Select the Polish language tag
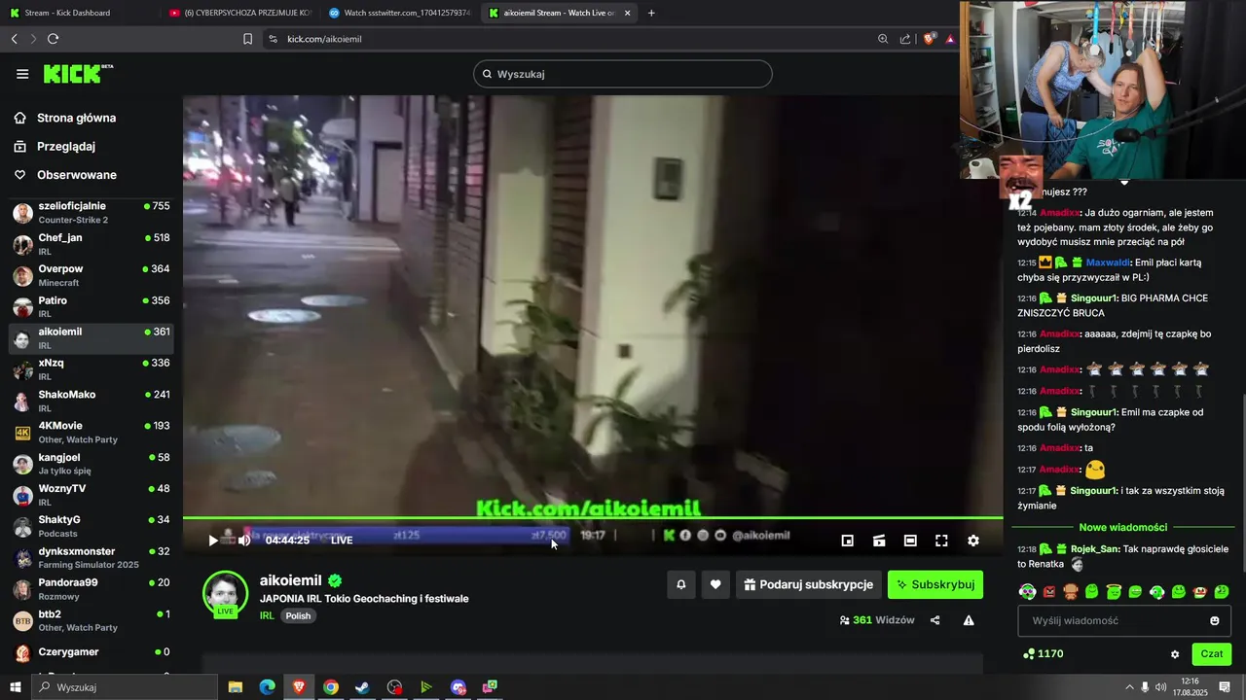The image size is (1246, 700). (x=298, y=615)
